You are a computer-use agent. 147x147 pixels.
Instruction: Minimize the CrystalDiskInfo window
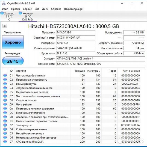(x=122, y=3)
